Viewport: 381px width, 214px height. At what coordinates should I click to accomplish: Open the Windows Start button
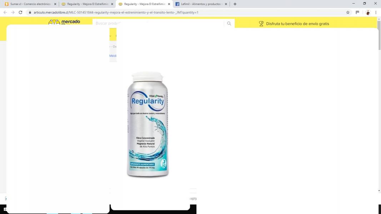[4, 209]
